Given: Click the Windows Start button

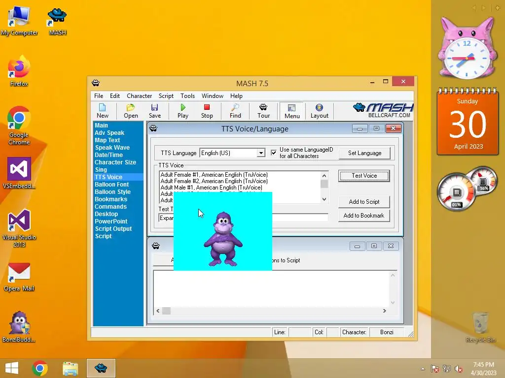Looking at the screenshot, I should coord(12,368).
